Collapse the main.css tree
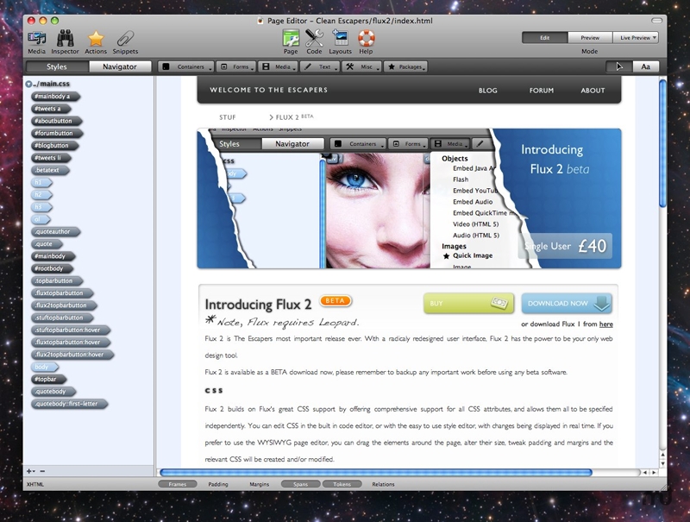The width and height of the screenshot is (690, 522). (28, 84)
